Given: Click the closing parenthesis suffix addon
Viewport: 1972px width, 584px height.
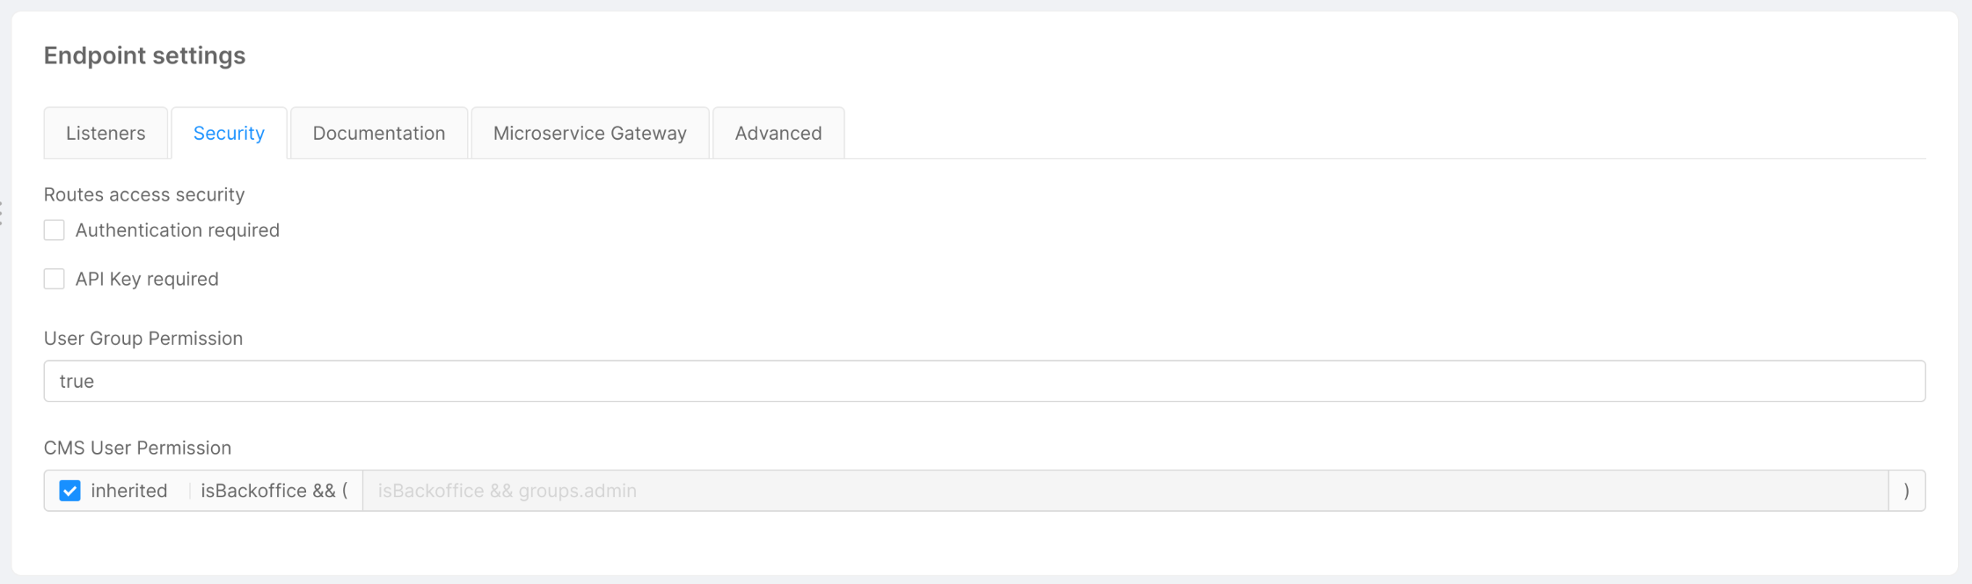Looking at the screenshot, I should coord(1906,491).
